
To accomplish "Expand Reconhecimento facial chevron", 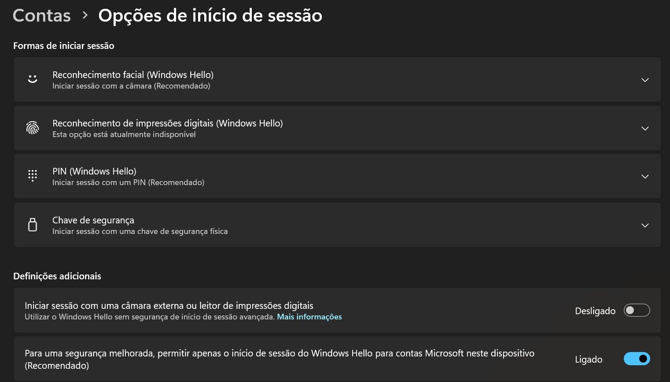I will click(x=645, y=80).
